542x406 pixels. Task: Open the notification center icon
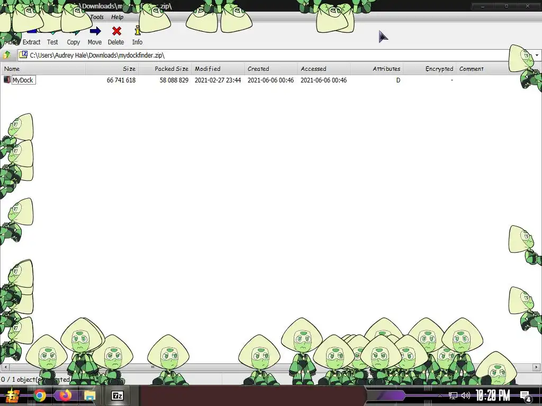[x=526, y=396]
